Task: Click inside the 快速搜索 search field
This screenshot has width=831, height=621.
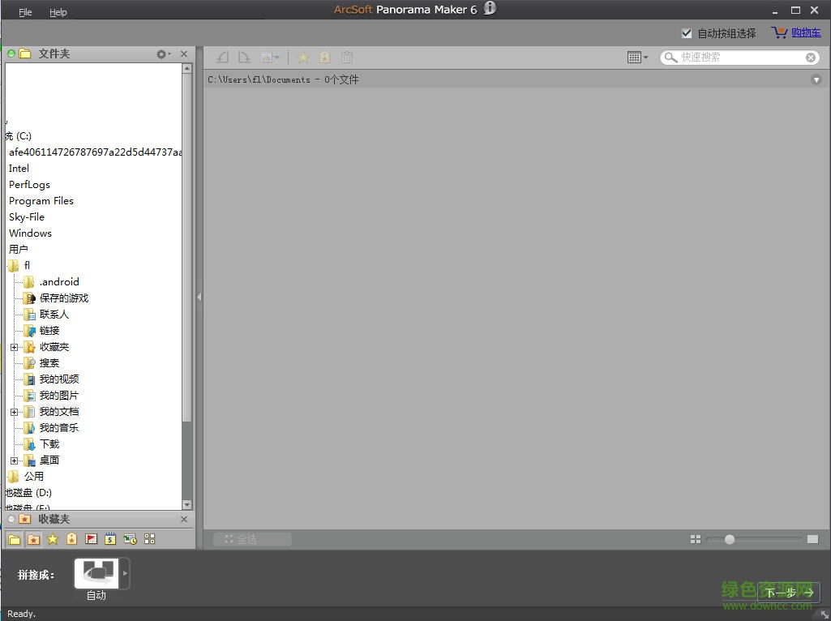Action: tap(738, 57)
